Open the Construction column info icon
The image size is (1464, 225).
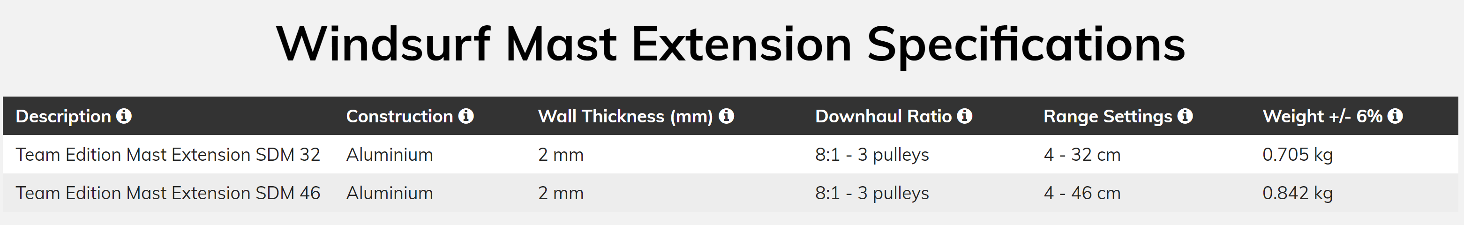click(466, 116)
